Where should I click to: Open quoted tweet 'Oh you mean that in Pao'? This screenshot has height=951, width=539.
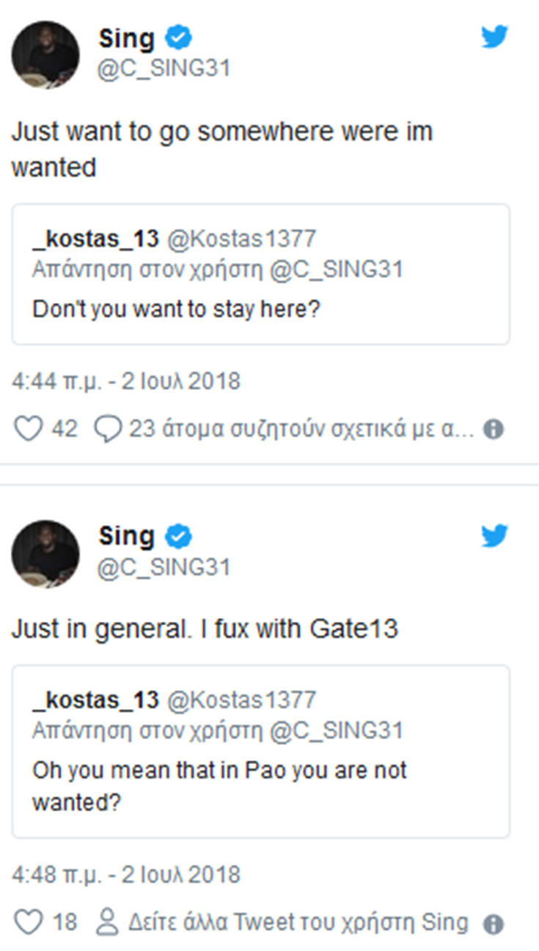260,752
